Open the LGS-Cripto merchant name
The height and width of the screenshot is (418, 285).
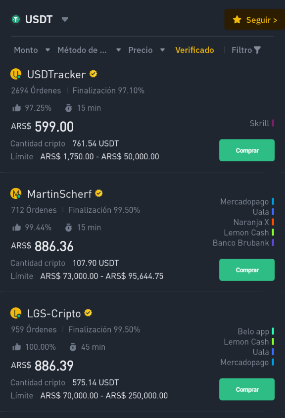(x=54, y=313)
